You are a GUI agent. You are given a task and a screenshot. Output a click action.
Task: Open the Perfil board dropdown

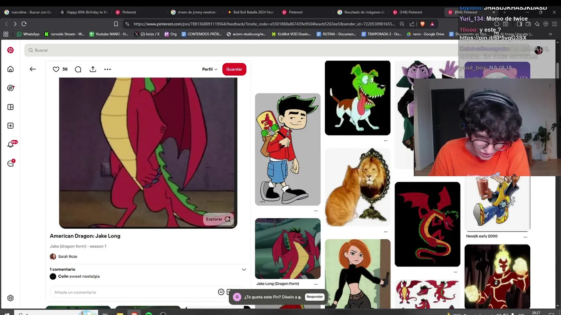pyautogui.click(x=209, y=69)
